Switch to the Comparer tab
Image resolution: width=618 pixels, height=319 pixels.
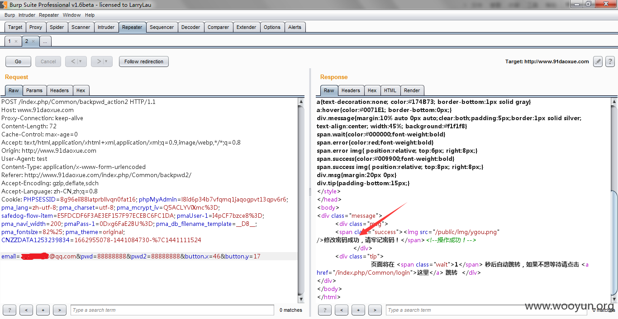point(218,27)
